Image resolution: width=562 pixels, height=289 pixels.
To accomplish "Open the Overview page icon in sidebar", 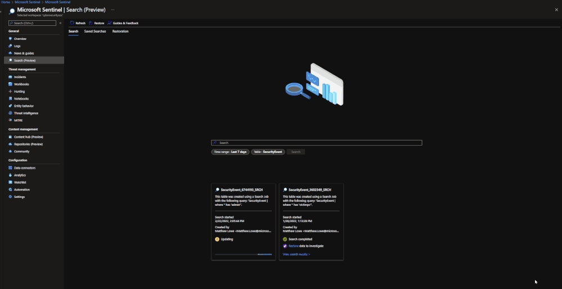I will 10,39.
